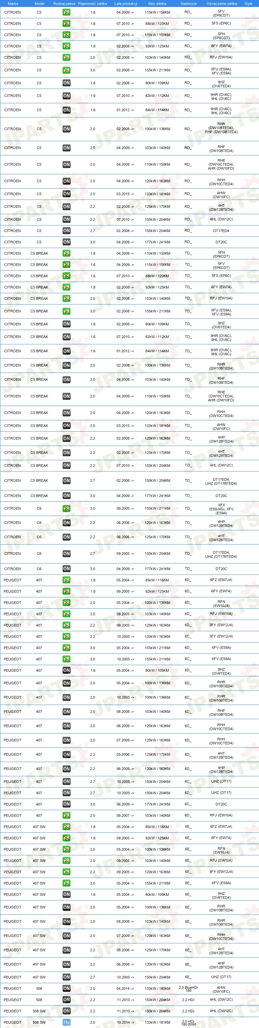
Task: Click diesel ON icon in Citroen C6 2.7 row
Action: pos(67,554)
